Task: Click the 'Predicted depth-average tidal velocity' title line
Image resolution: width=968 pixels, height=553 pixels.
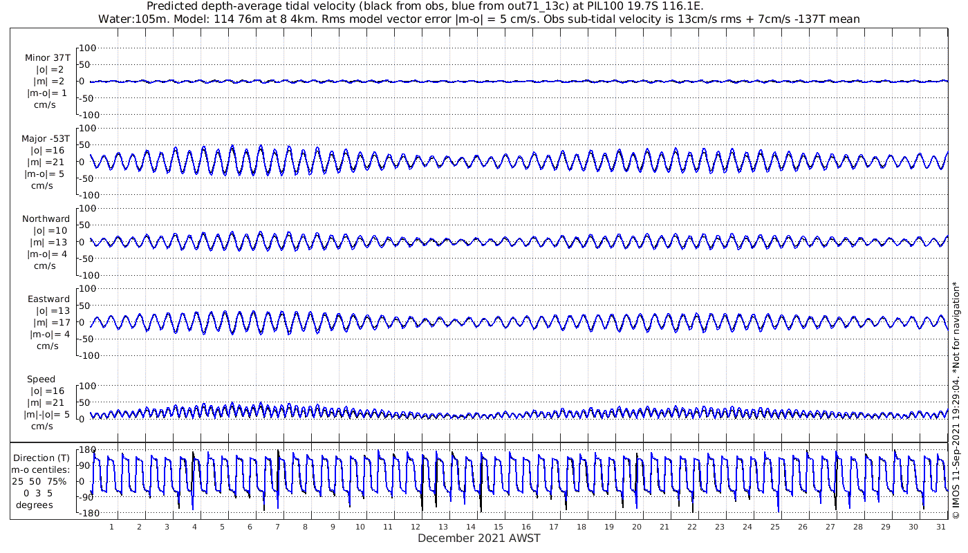Action: pyautogui.click(x=425, y=6)
